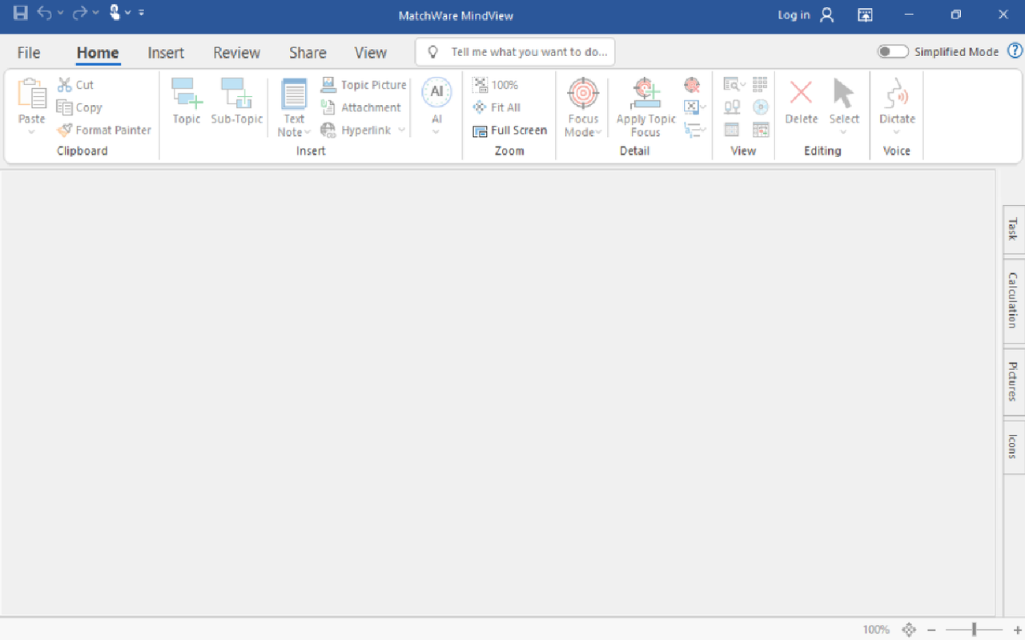Image resolution: width=1025 pixels, height=640 pixels.
Task: Activate the Format Painter
Action: [x=104, y=130]
